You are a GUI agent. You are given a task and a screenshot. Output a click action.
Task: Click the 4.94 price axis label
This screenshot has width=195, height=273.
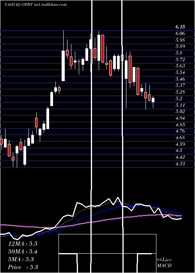click(180, 118)
